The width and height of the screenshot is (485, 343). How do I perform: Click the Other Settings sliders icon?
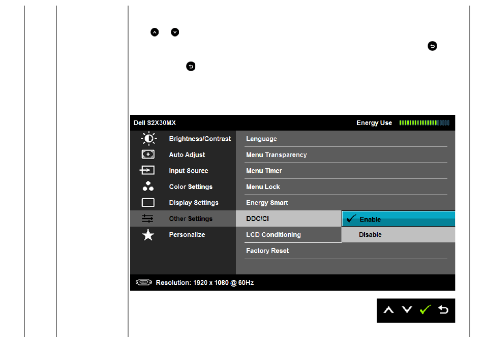[x=147, y=219]
